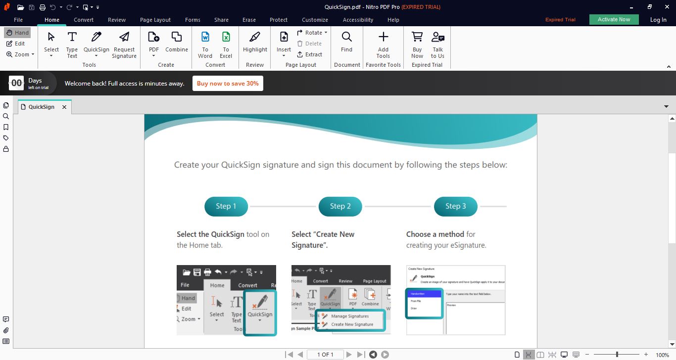Click the Expired Trial link
The image size is (676, 360).
tap(560, 20)
